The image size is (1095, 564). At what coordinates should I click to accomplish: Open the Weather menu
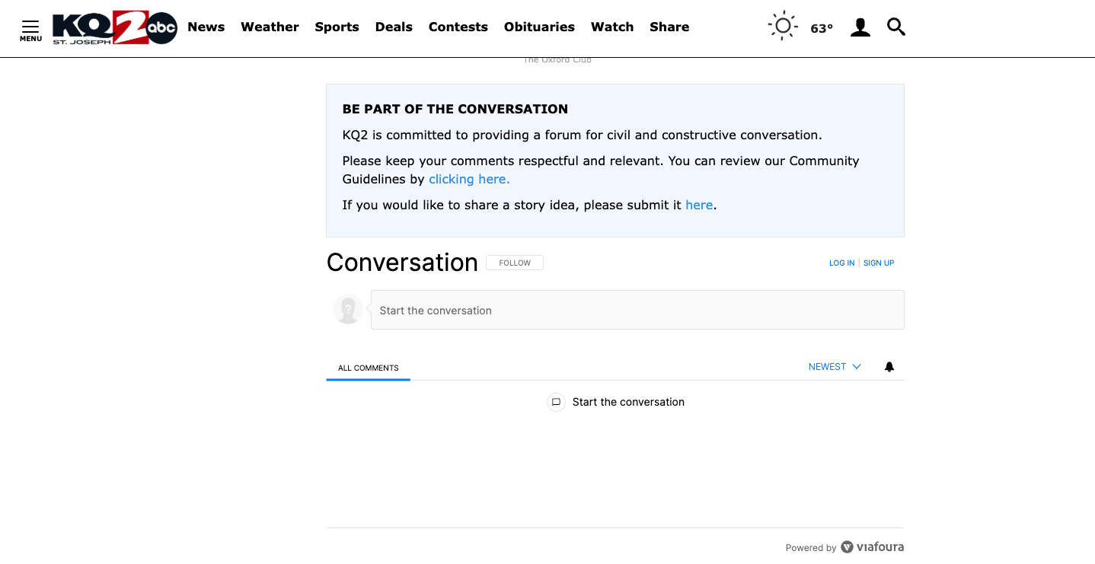(270, 27)
